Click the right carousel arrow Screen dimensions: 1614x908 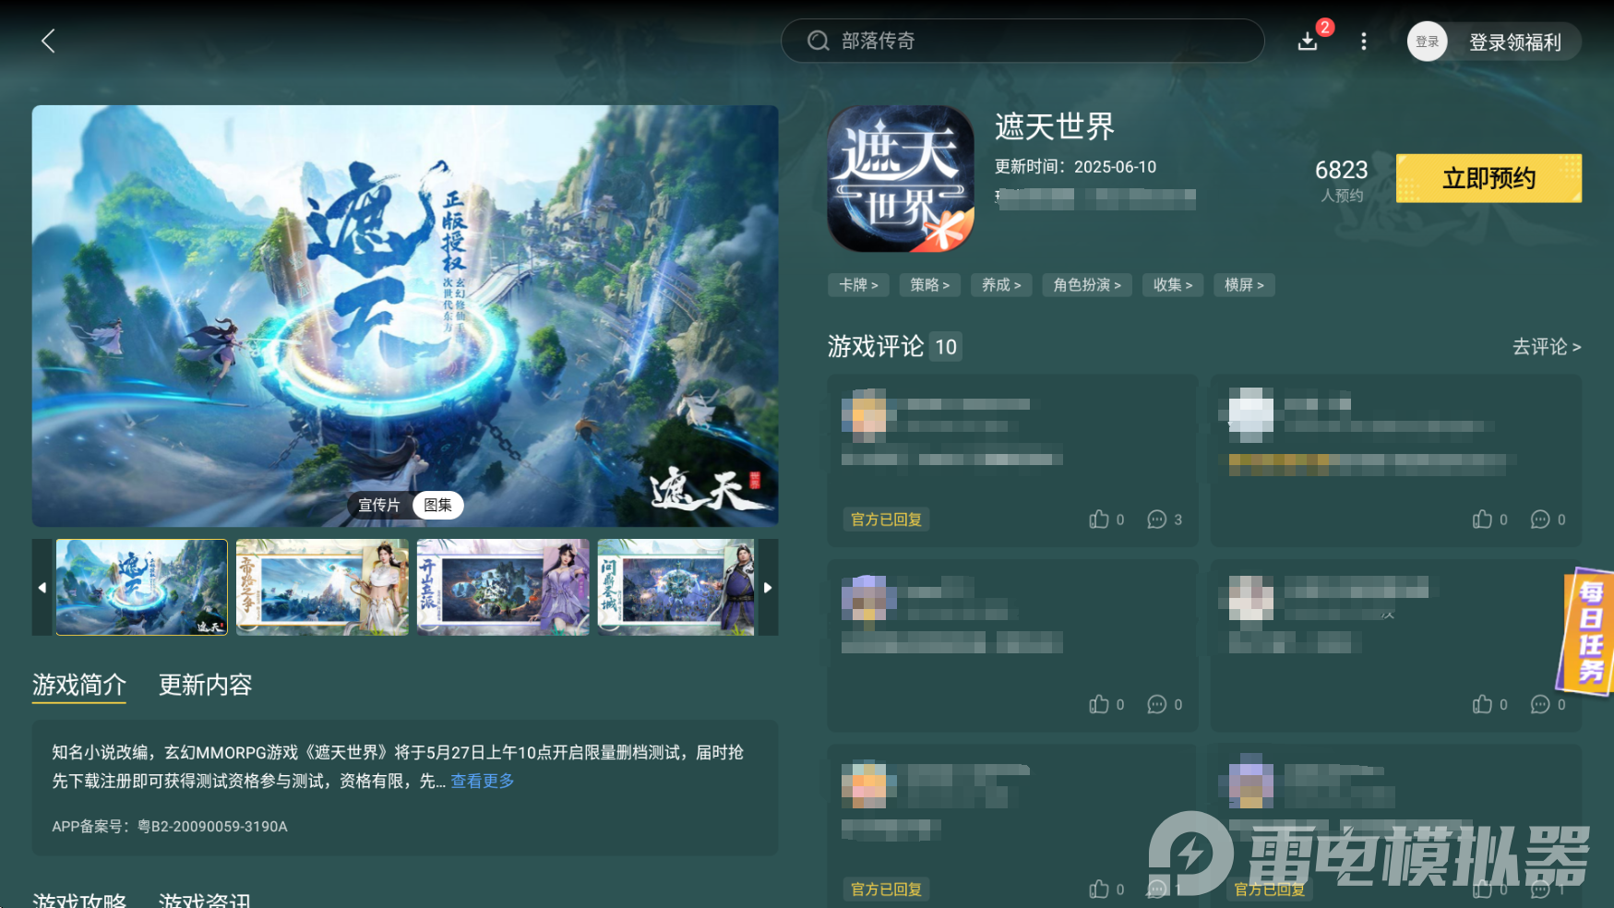pyautogui.click(x=768, y=587)
